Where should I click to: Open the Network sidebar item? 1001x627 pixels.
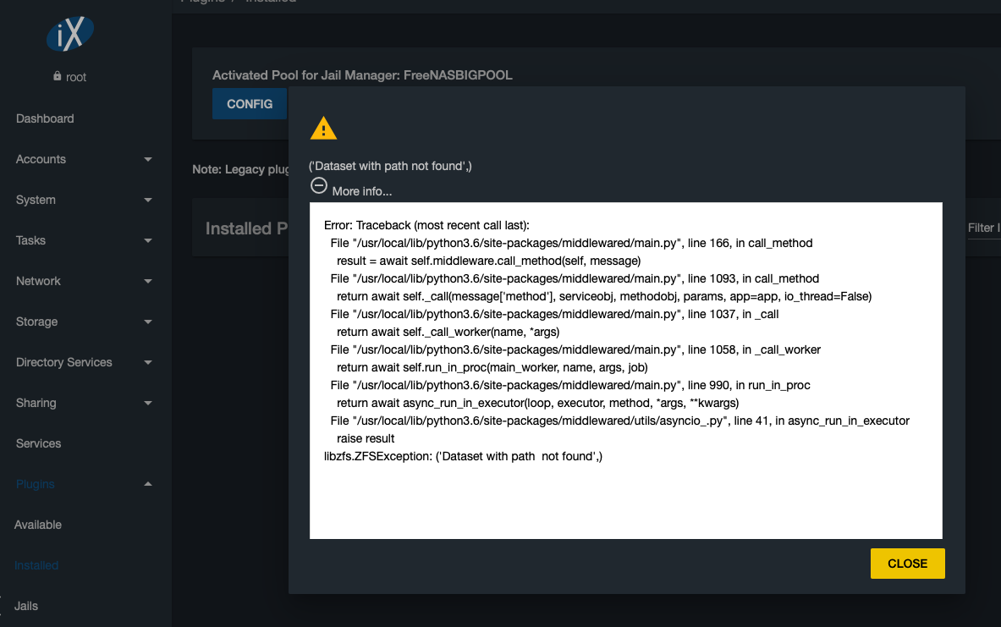point(38,281)
